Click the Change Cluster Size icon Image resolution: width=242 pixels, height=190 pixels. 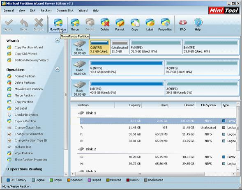pos(9,128)
